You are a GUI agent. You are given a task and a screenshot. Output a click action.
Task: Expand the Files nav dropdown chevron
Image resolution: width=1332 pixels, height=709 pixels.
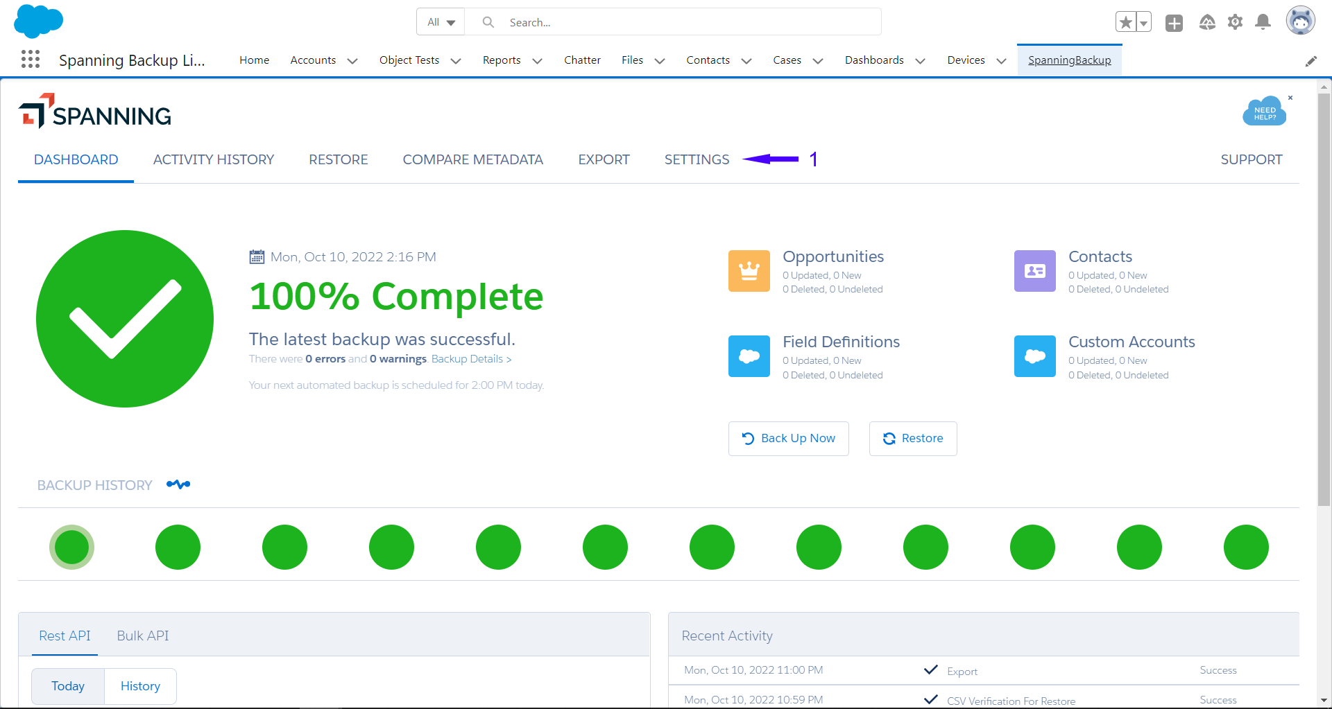point(660,61)
